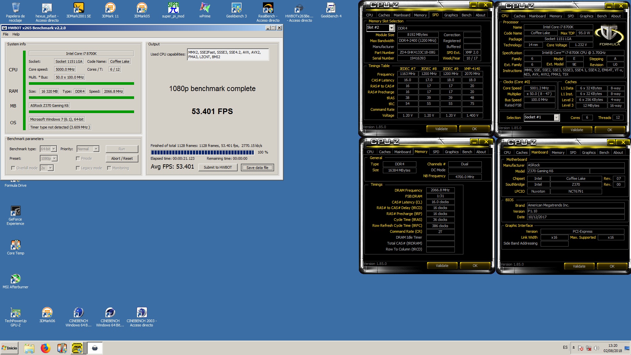Click the Inicio start button
The image size is (631, 355).
(10, 348)
